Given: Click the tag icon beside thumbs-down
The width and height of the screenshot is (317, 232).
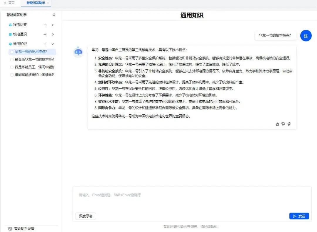Looking at the screenshot, I should point(289,124).
